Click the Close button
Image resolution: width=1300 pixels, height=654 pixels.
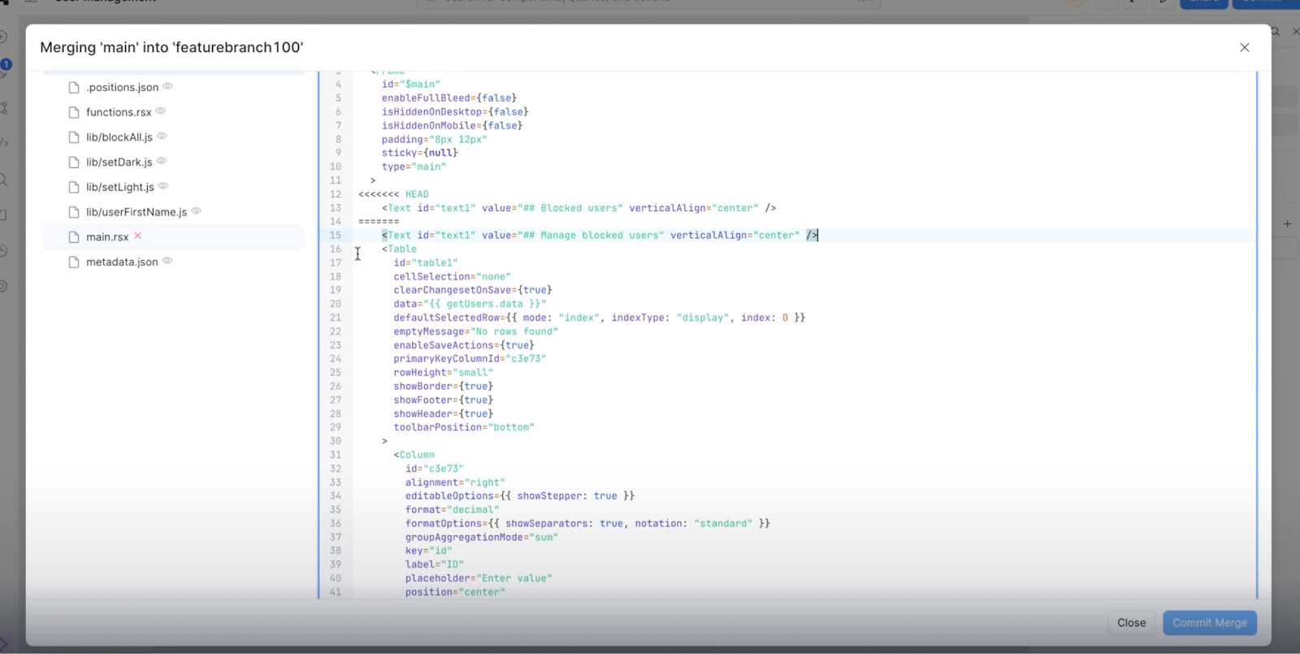(1131, 623)
